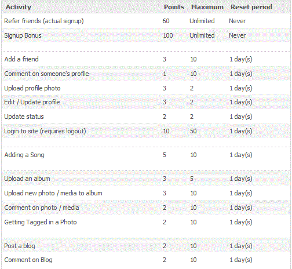Screen dimensions: 292x269
Task: Select Comment on photo / media row
Action: pos(146,208)
